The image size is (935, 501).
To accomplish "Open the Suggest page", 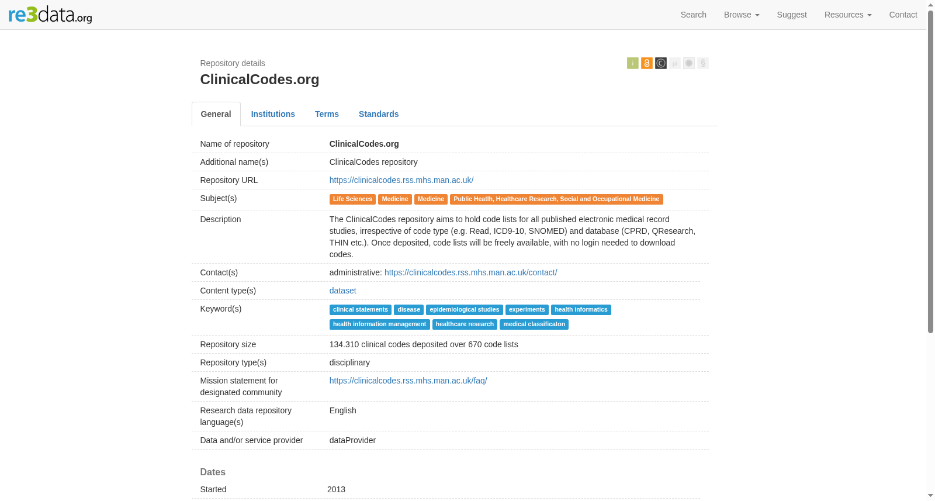I will pyautogui.click(x=792, y=15).
